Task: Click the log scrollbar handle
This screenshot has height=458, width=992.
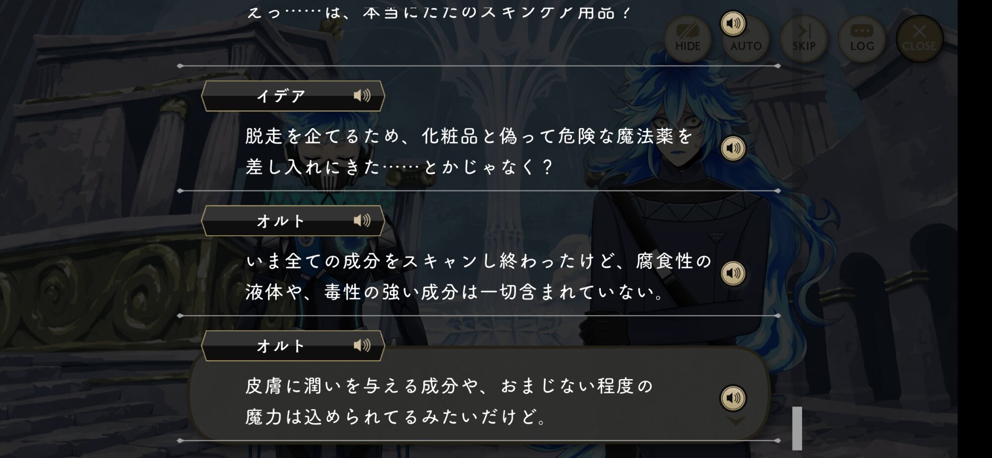Action: (797, 428)
